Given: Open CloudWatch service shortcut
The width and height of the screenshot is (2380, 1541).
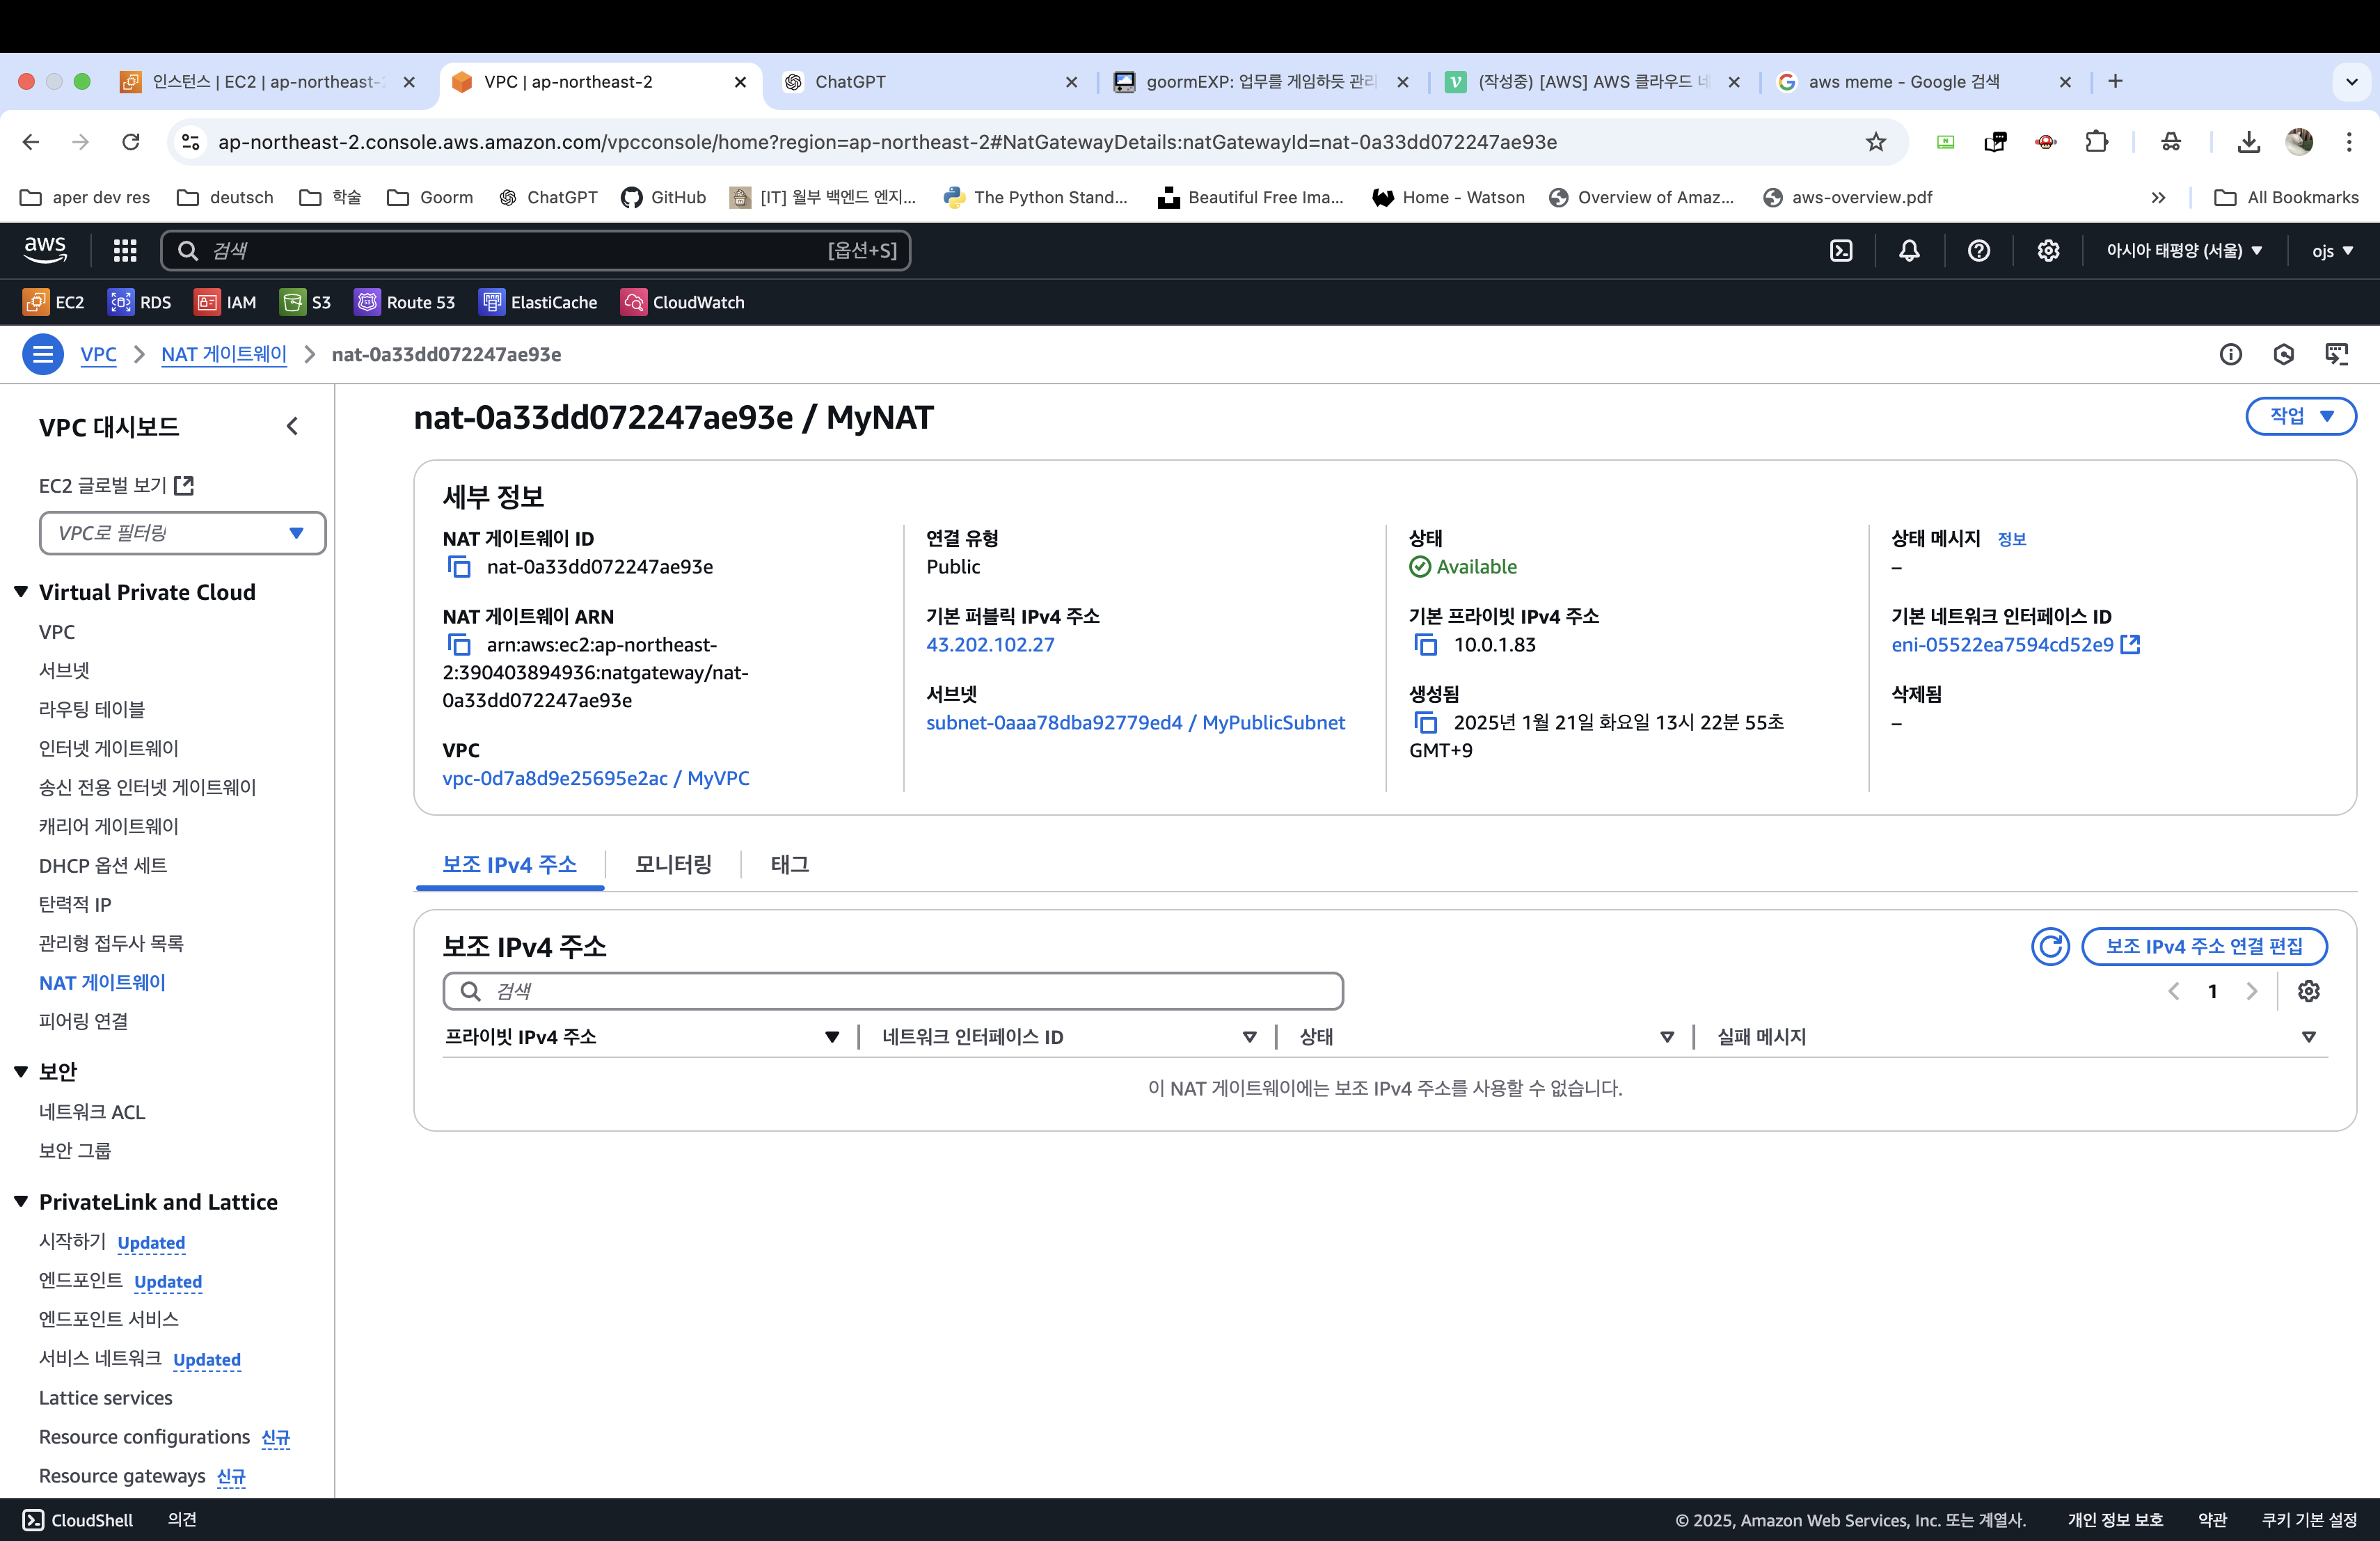Looking at the screenshot, I should 683,302.
